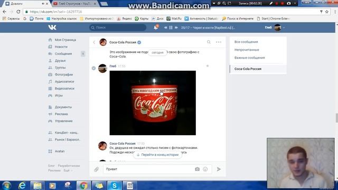338x190 pixels.
Task: Switch to YouTube browser tab
Action: coord(74,4)
